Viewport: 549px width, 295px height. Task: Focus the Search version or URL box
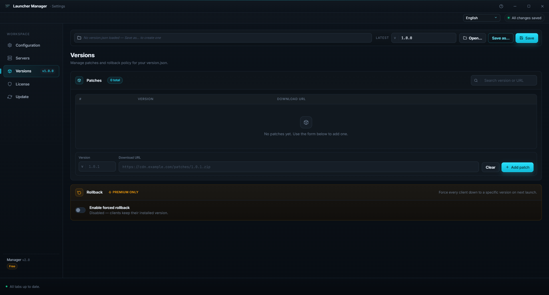[x=504, y=81]
